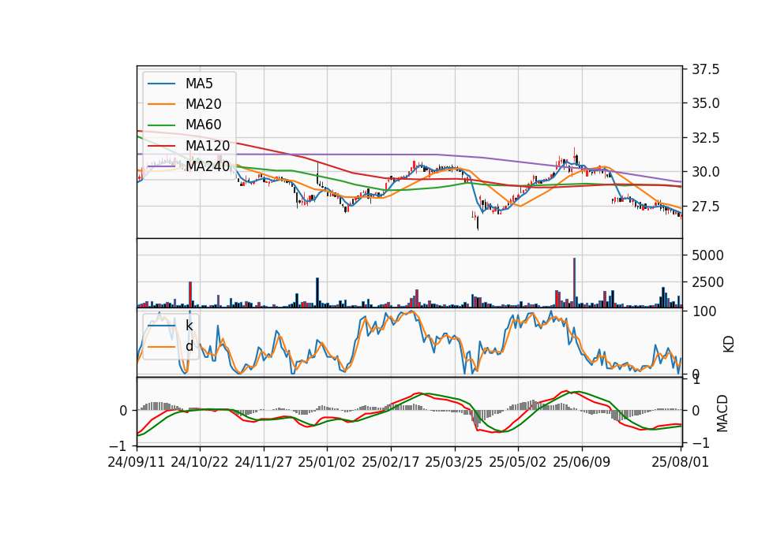Click the MA20 legend label

pyautogui.click(x=203, y=104)
